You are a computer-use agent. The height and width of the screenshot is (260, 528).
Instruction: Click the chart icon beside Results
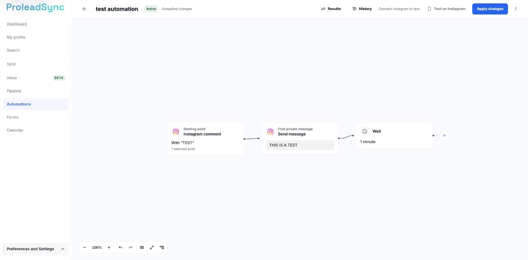point(323,9)
